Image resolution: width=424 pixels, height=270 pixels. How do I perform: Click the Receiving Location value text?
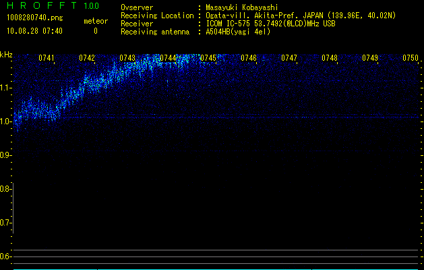coord(301,16)
